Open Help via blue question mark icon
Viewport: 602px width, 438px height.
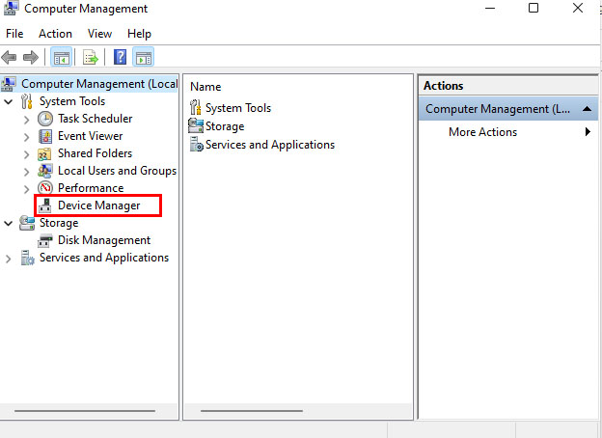tap(121, 57)
